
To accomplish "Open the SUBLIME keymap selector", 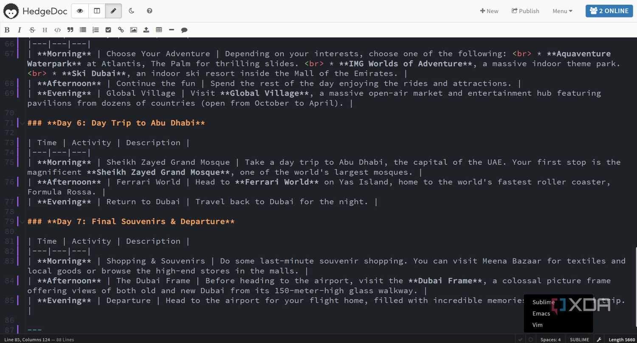I will (579, 340).
